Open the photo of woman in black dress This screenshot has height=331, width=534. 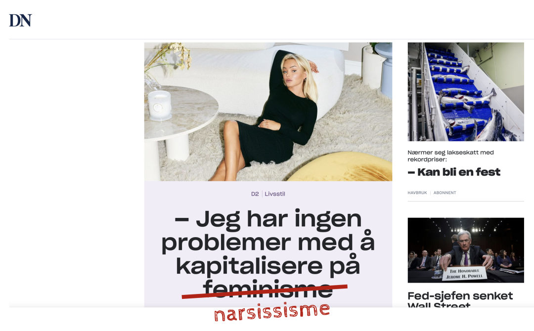point(268,112)
